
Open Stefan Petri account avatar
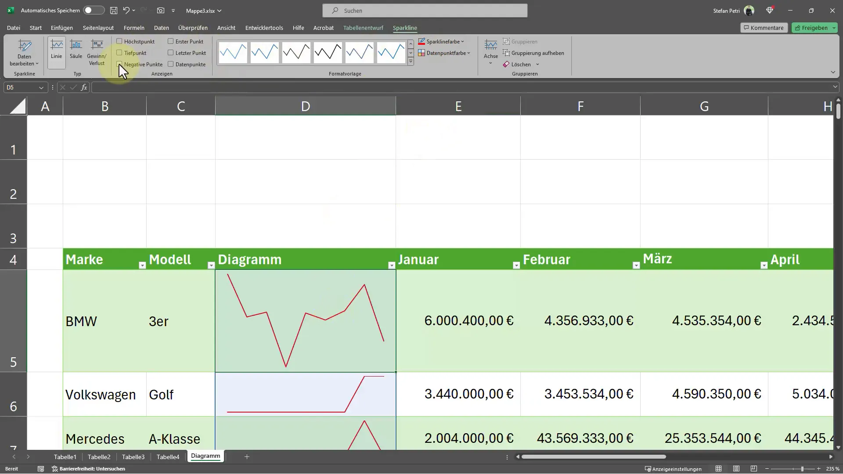coord(749,11)
